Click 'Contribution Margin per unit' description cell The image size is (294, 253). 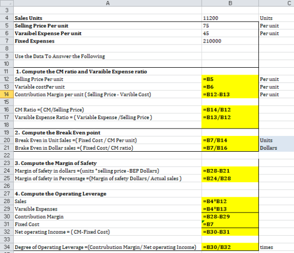click(x=108, y=94)
